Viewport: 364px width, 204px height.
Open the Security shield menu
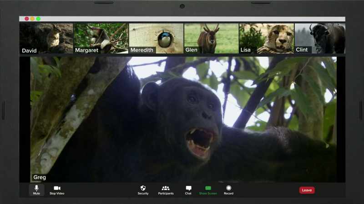143,190
